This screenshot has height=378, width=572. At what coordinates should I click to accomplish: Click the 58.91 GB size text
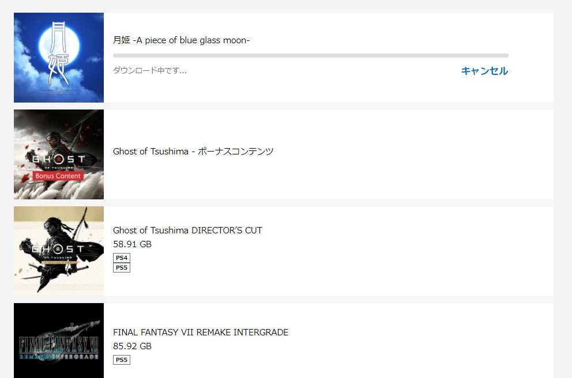[132, 244]
